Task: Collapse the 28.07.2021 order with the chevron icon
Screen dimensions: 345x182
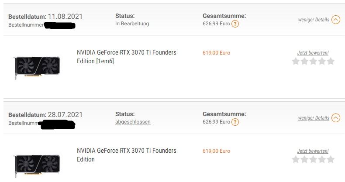Action: [x=335, y=118]
